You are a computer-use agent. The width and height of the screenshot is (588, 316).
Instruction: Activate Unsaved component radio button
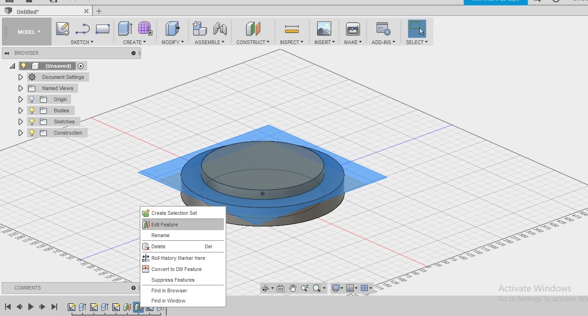click(x=80, y=66)
